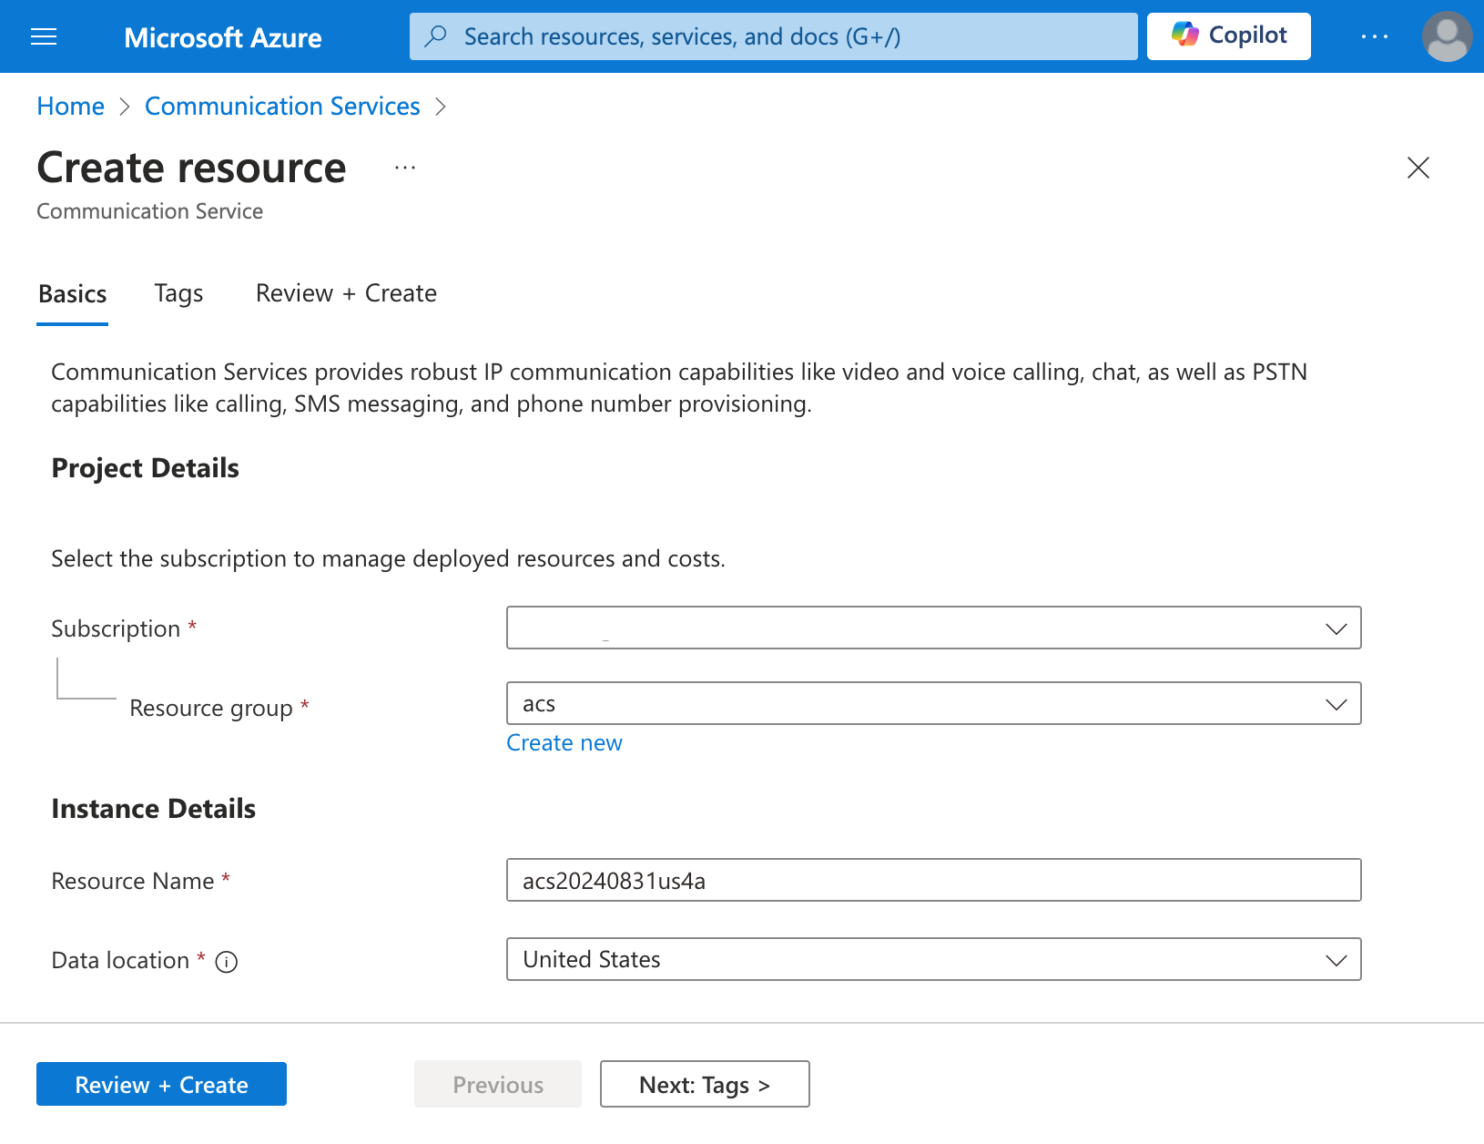The image size is (1484, 1144).
Task: Edit the Resource Name field
Action: 933,880
